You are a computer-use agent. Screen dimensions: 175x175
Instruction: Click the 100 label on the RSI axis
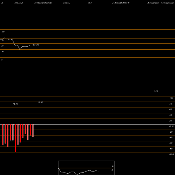pyautogui.click(x=3, y=32)
